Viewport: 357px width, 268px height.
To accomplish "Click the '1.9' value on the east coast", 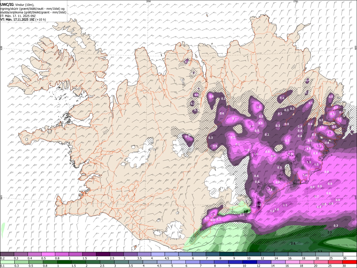I will [x=309, y=162].
